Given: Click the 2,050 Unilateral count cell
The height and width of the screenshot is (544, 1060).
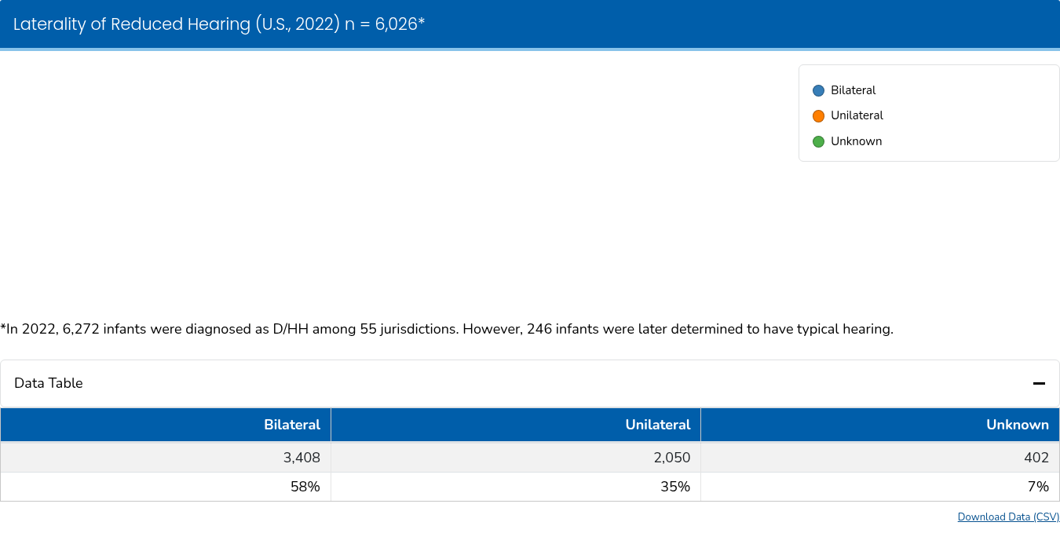Looking at the screenshot, I should [x=671, y=458].
